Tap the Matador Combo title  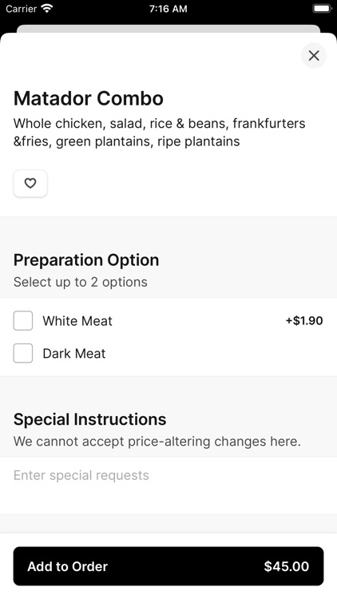[89, 98]
